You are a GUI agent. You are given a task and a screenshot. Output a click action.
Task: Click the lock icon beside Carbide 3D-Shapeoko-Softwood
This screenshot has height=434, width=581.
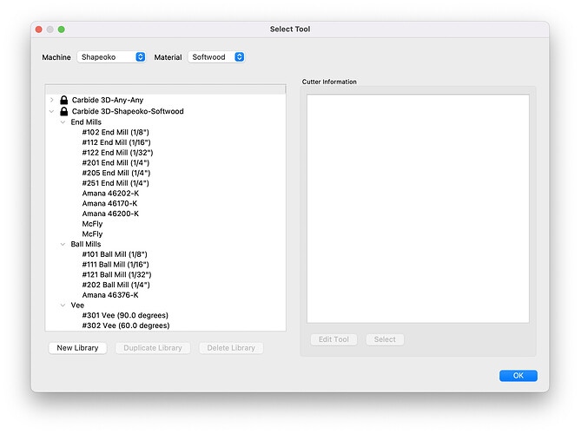(x=63, y=111)
